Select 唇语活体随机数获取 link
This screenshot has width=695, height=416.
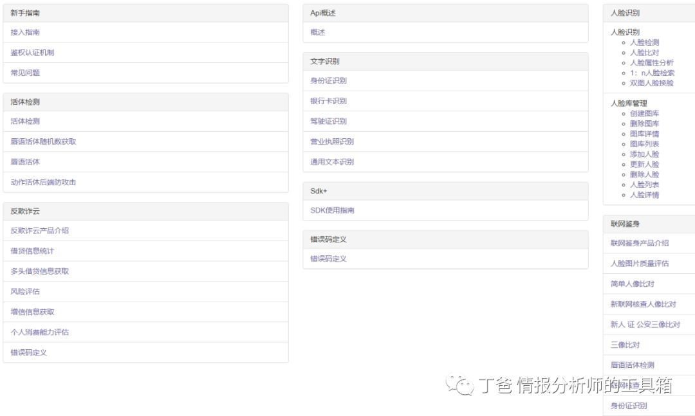pos(43,141)
